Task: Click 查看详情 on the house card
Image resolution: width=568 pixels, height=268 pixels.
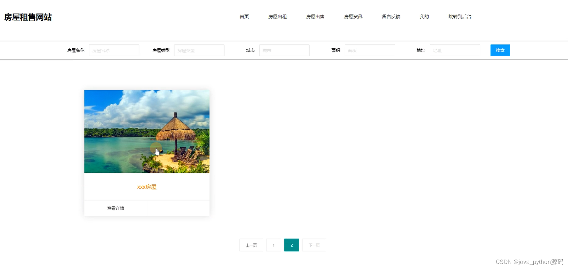Action: [x=116, y=208]
